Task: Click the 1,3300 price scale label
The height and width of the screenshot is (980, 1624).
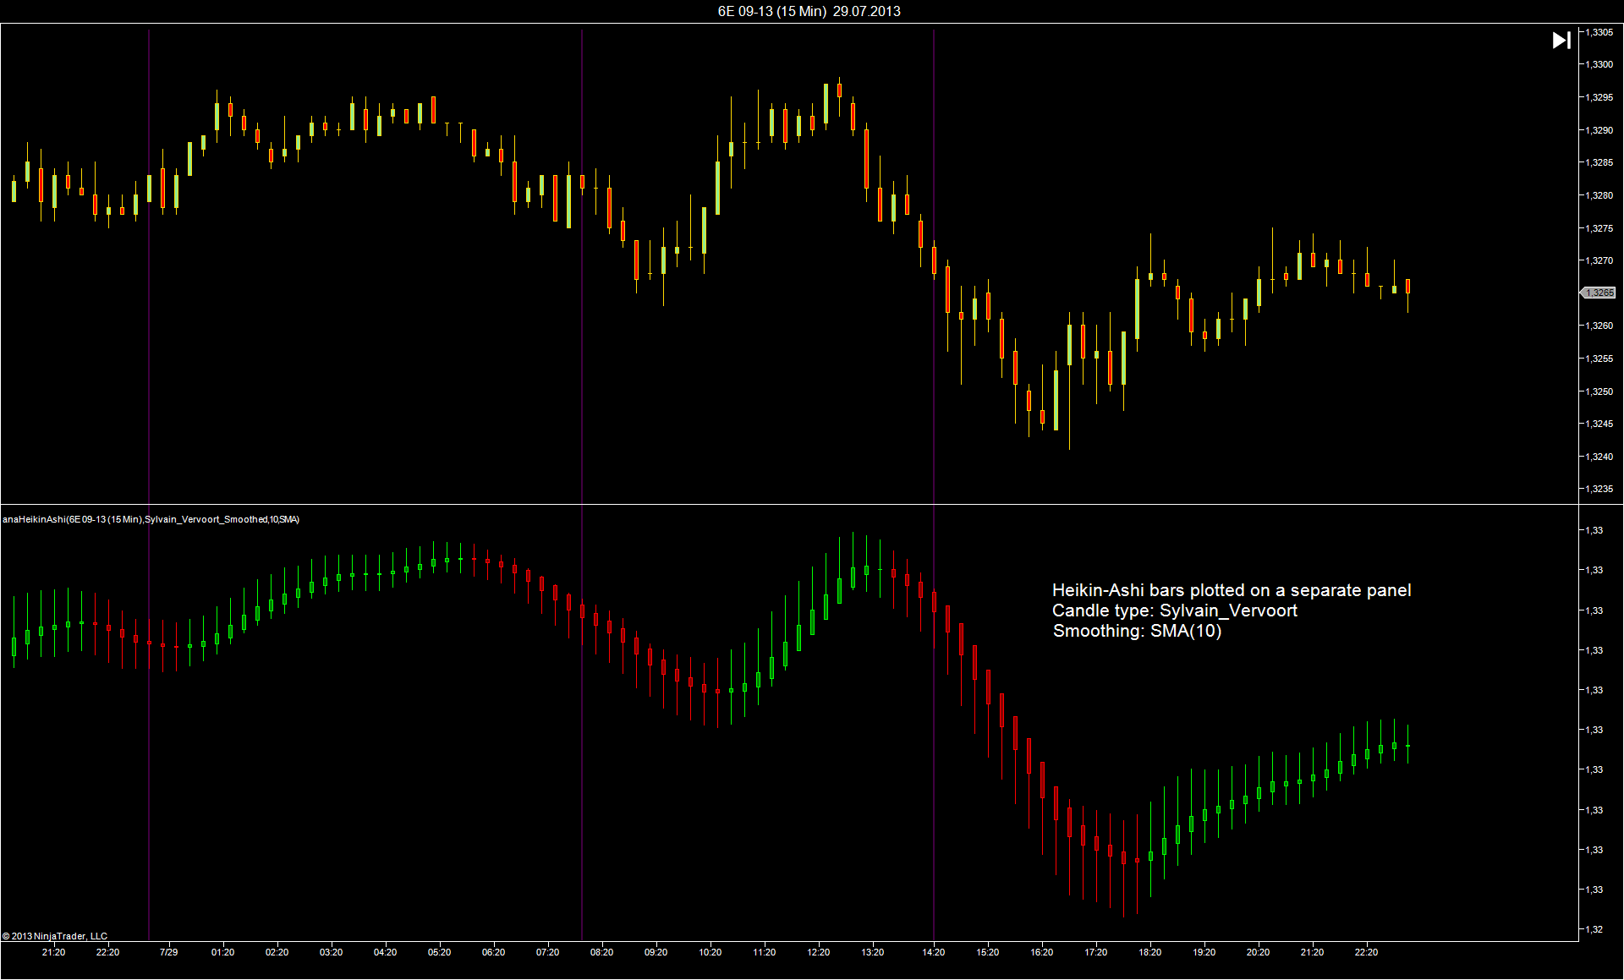Action: click(1599, 64)
